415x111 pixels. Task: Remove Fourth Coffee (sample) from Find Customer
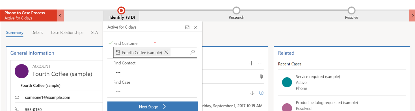click(166, 52)
